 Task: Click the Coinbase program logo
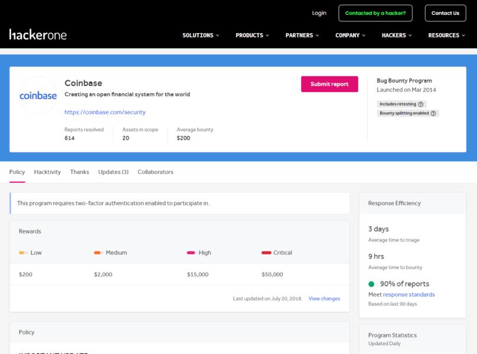[x=38, y=95]
